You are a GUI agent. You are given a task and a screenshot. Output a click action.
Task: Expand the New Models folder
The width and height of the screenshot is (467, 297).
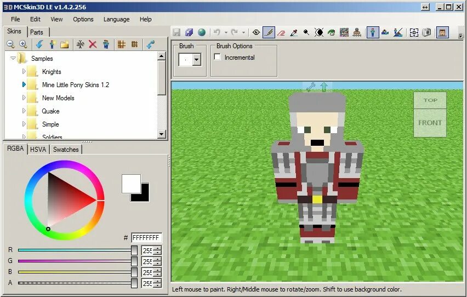coord(24,98)
